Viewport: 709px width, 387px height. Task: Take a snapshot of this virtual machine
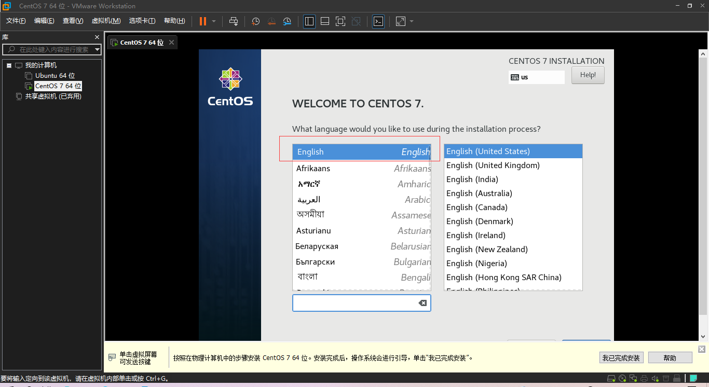coord(256,21)
